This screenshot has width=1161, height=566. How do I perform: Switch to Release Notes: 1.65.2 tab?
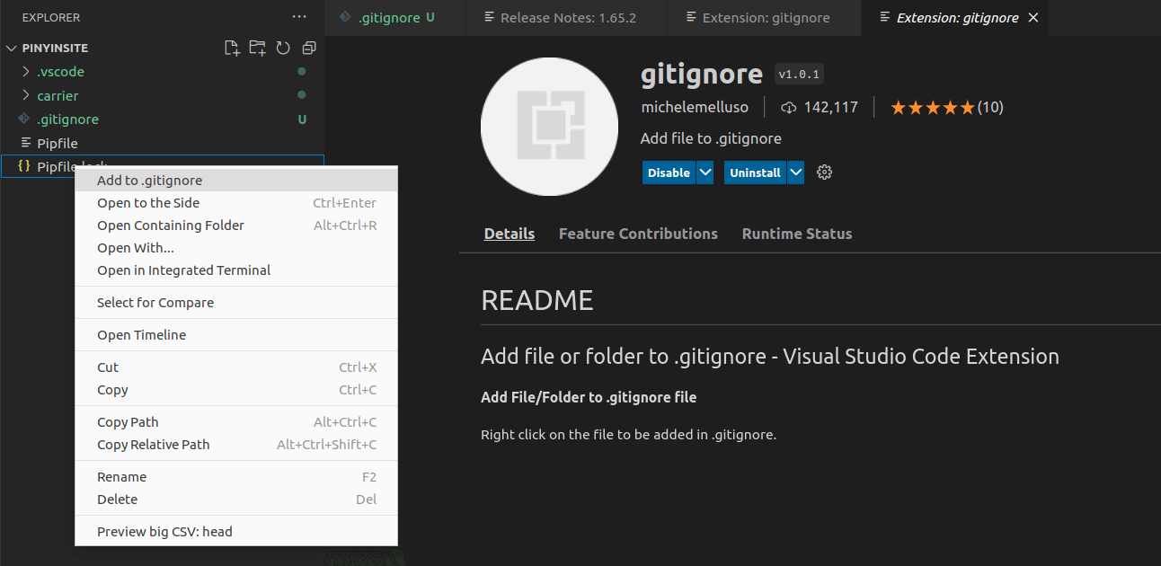(x=566, y=17)
